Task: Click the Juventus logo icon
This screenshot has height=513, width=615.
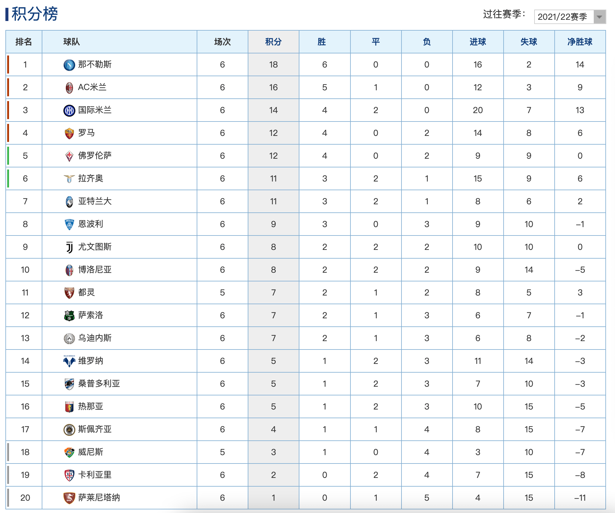Action: [69, 247]
